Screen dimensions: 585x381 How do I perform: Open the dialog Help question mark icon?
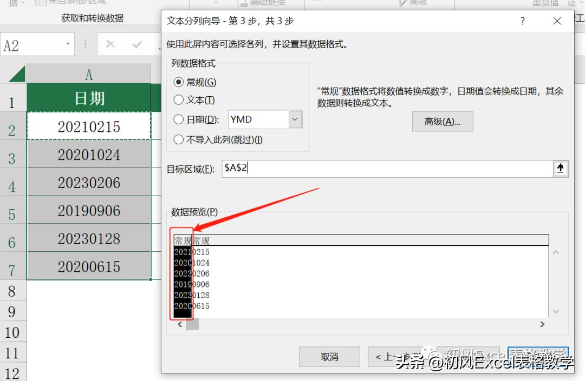click(522, 21)
